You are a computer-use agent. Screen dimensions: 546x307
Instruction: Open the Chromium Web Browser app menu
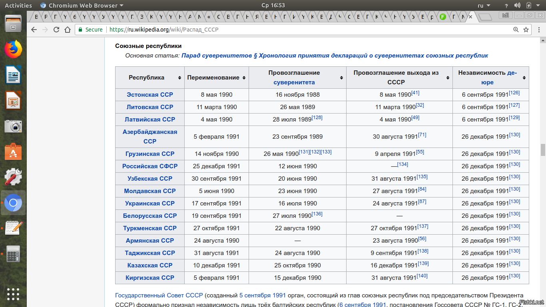point(82,5)
